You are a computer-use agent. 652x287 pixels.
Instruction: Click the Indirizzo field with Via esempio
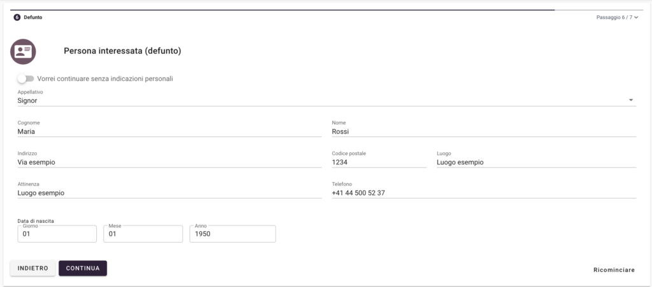[x=169, y=162]
